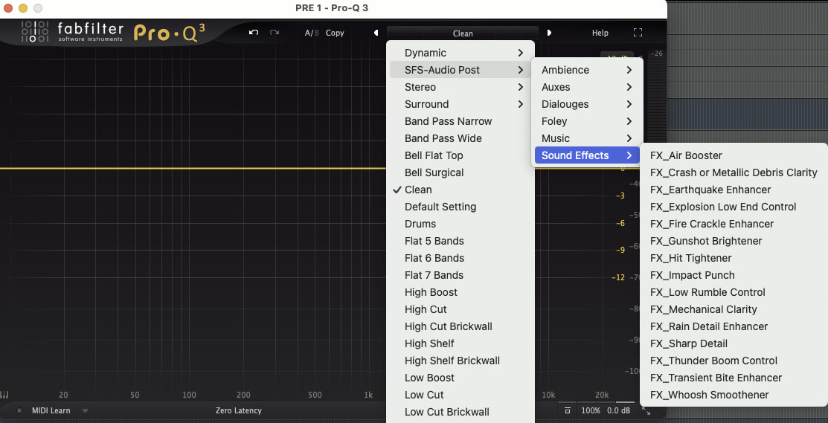The image size is (828, 423).
Task: Click the redo arrow icon
Action: [x=275, y=33]
